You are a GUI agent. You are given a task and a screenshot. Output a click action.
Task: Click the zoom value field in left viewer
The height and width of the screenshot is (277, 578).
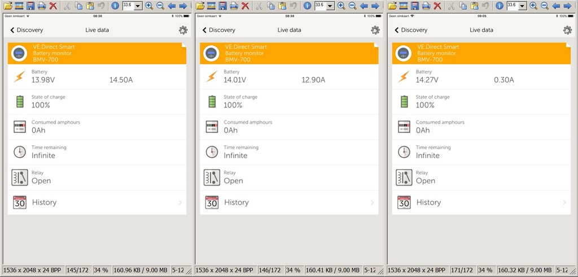(128, 5)
